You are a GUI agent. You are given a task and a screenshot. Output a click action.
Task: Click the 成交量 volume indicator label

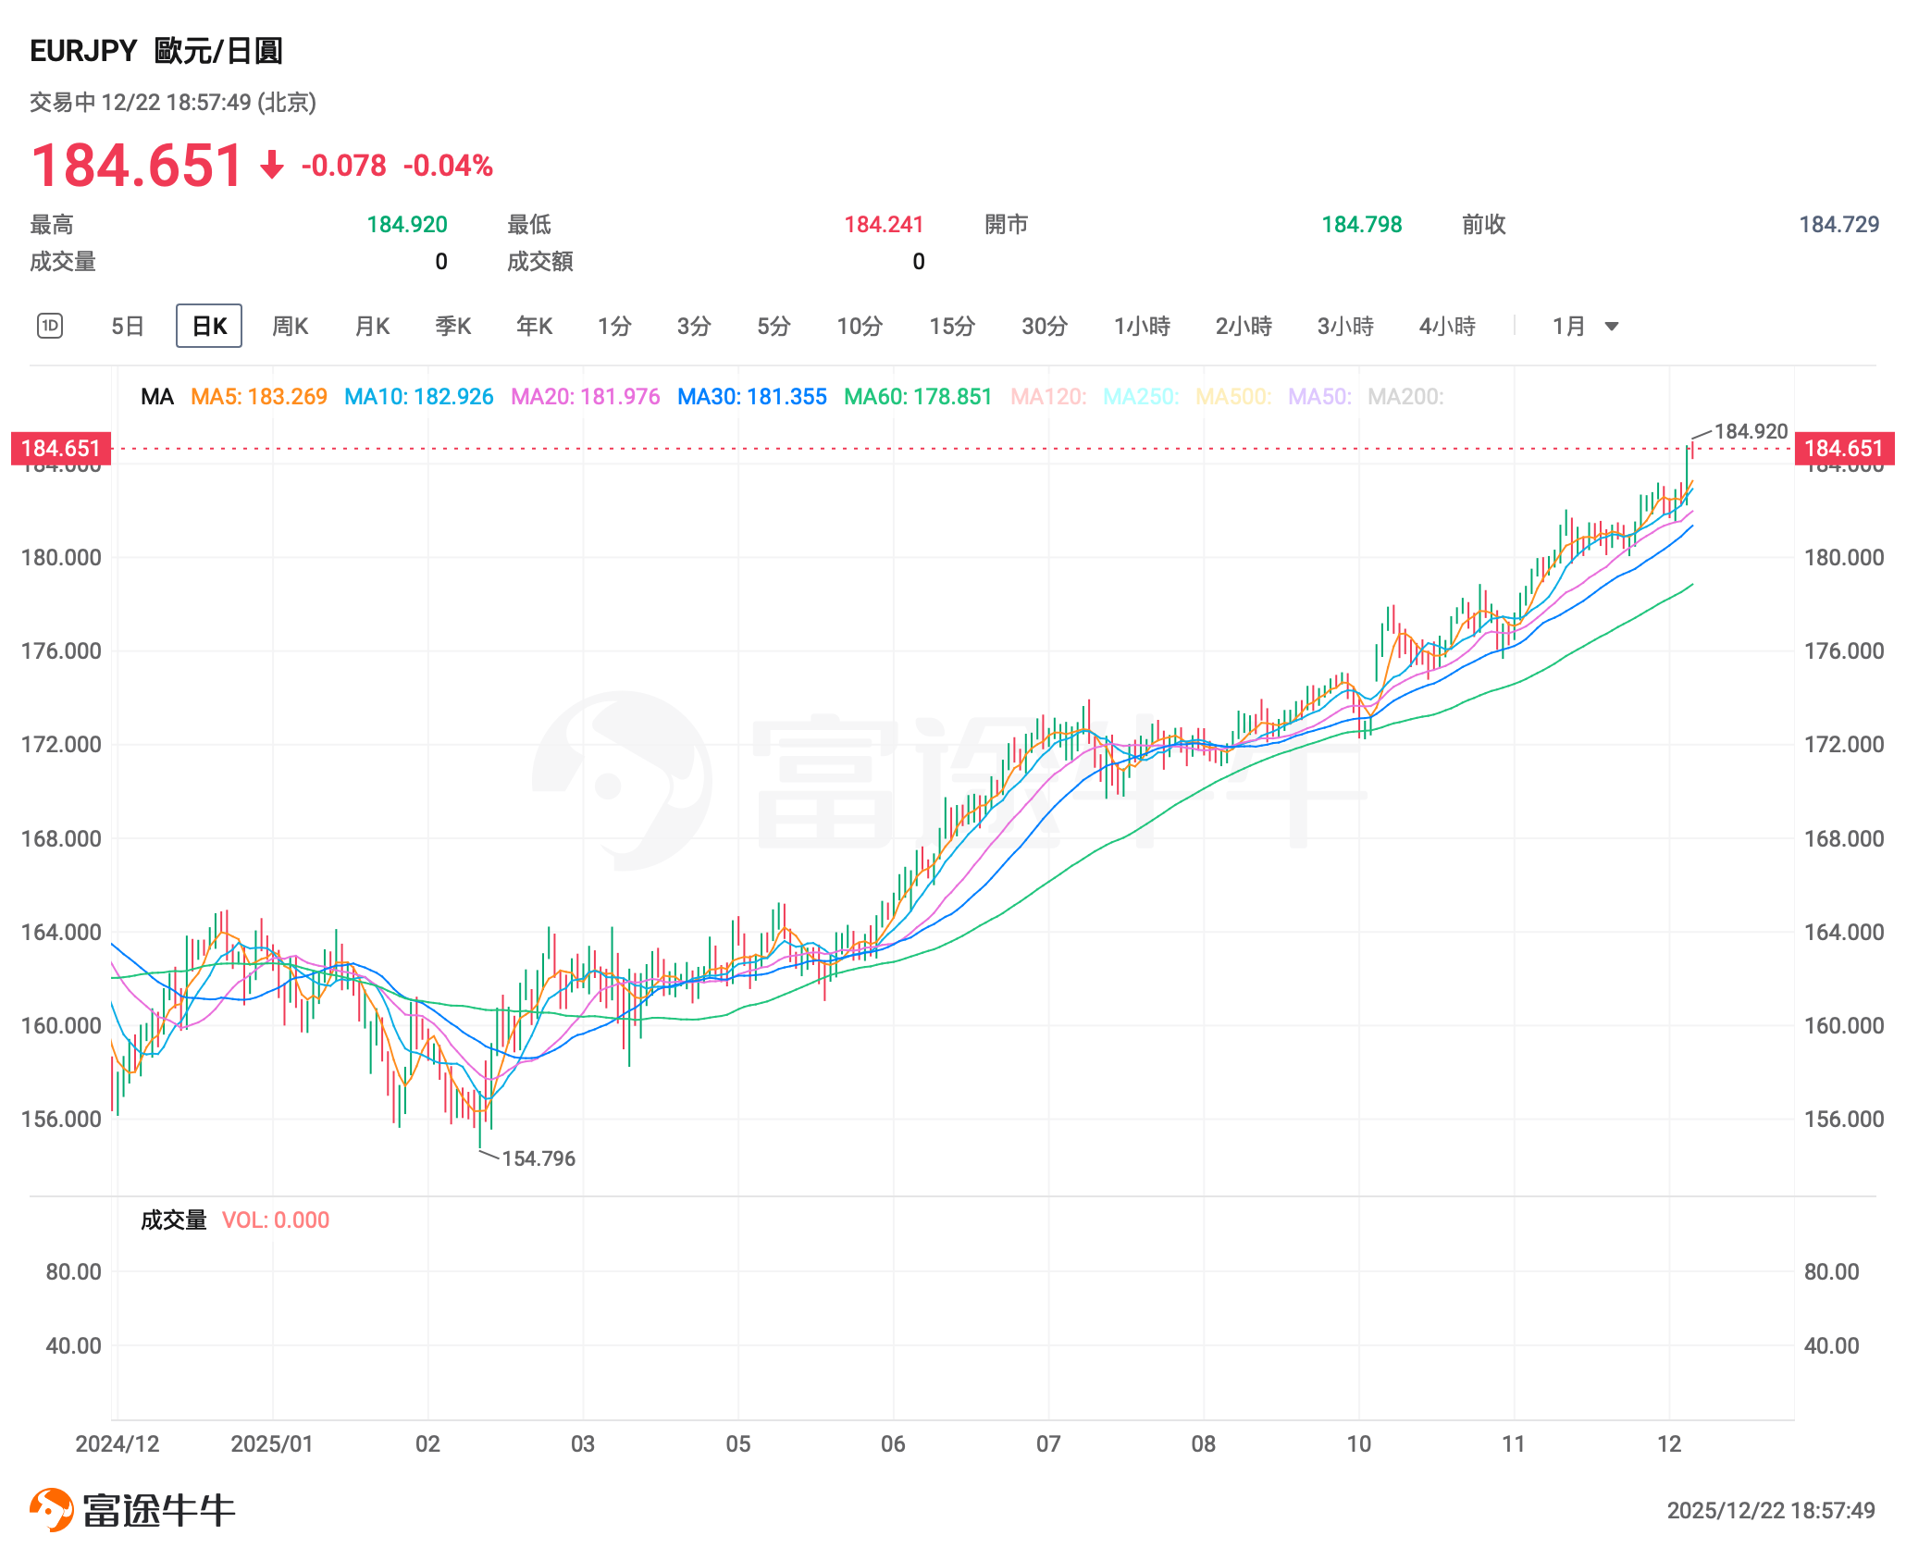[x=173, y=1220]
